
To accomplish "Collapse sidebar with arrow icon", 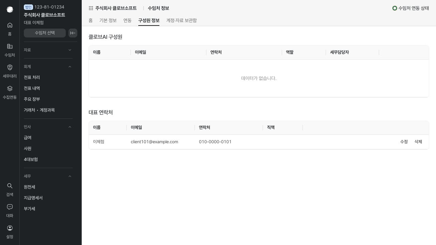I will point(73,33).
